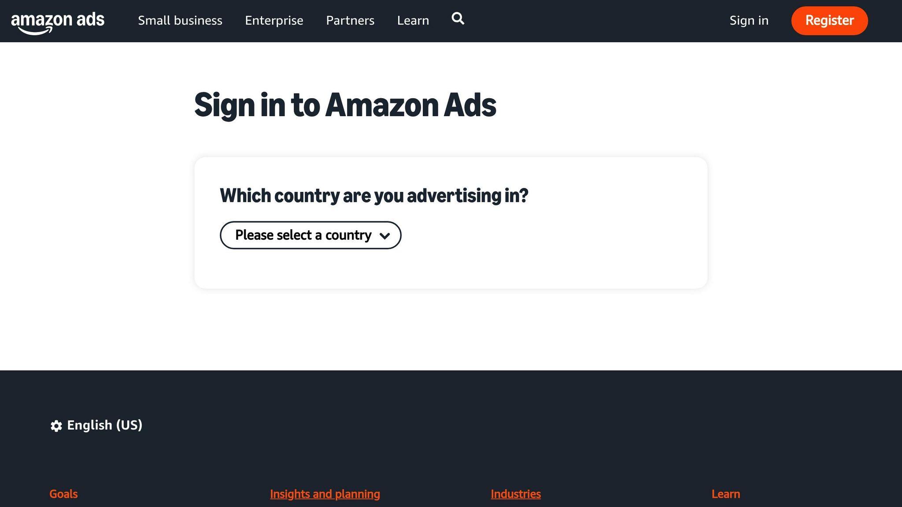Click the Sign in link

(749, 20)
